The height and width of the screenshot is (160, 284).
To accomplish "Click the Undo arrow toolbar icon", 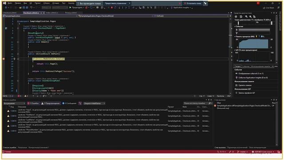I will [x=31, y=8].
